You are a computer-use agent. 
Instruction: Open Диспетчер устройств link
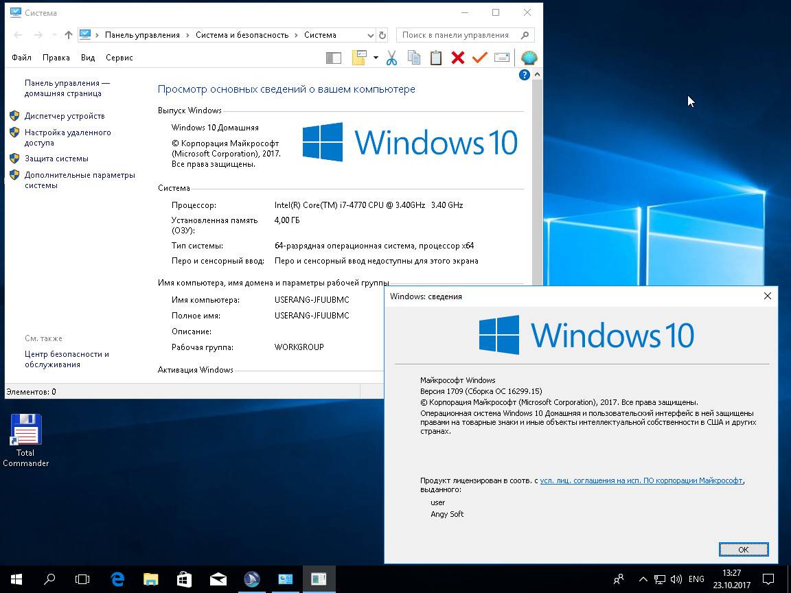(65, 116)
